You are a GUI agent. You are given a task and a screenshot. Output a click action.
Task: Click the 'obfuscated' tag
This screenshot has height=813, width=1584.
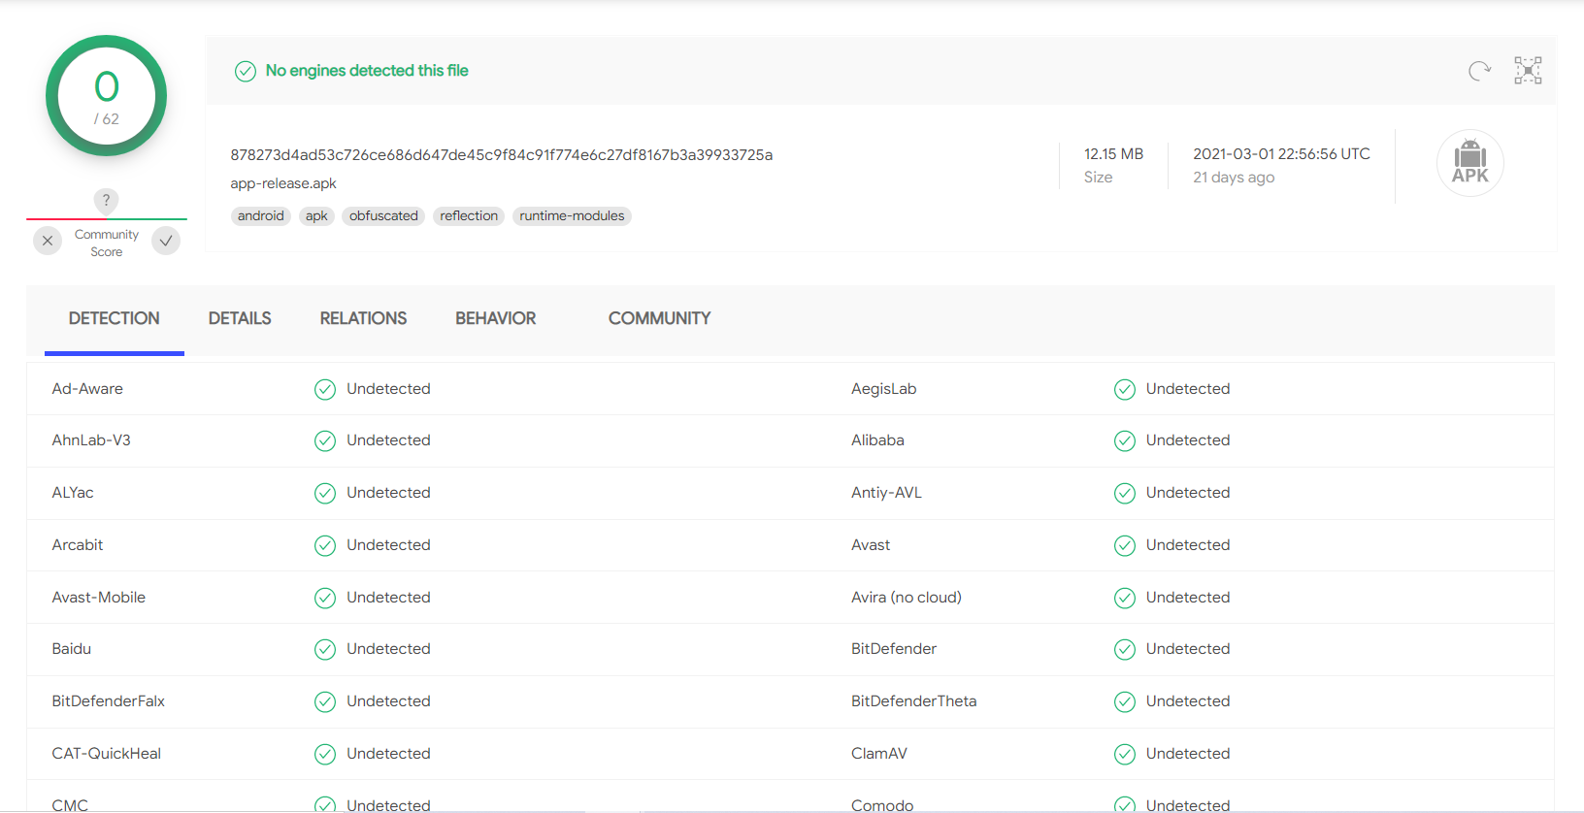pyautogui.click(x=383, y=215)
